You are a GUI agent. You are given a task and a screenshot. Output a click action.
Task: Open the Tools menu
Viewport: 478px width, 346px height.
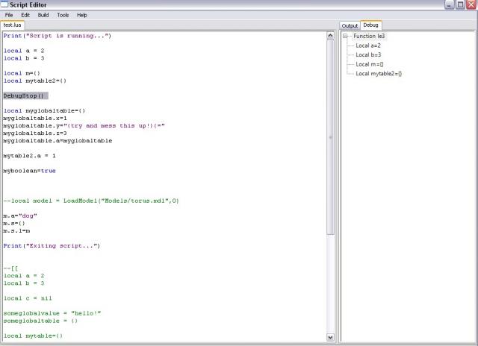tap(63, 15)
